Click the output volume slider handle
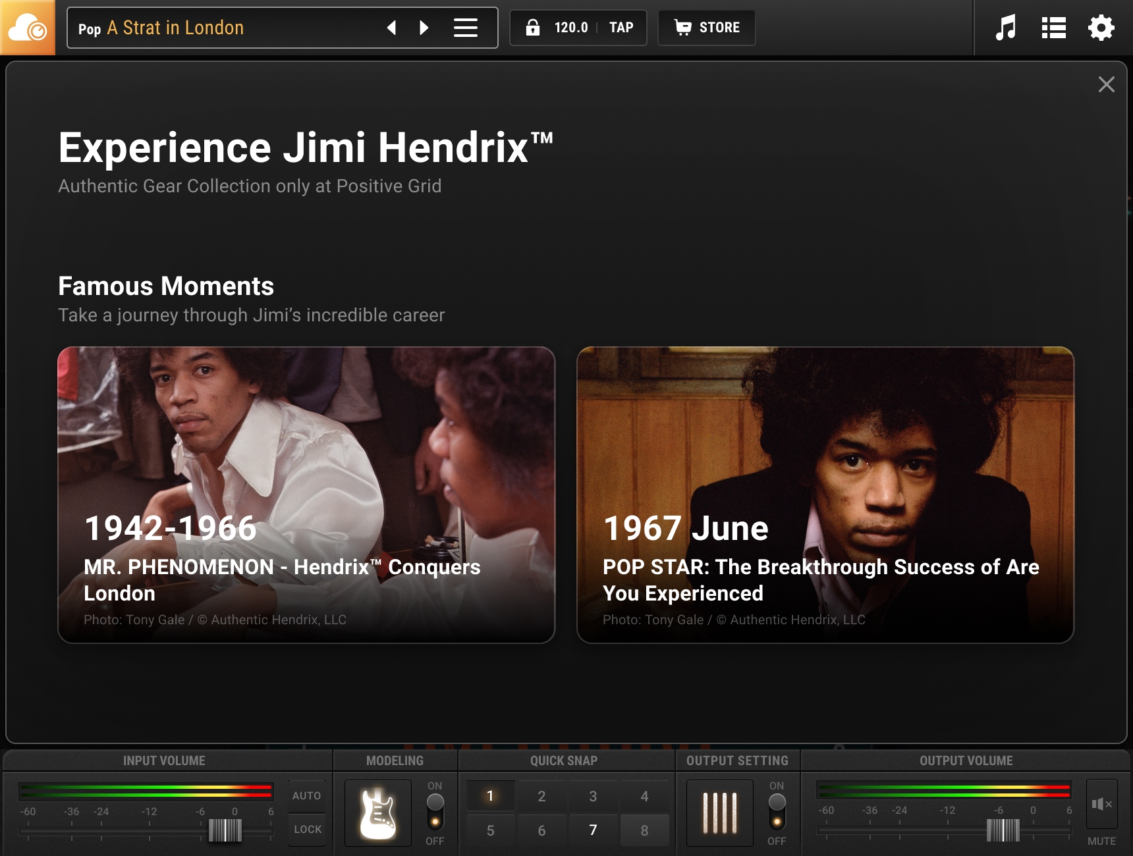 pyautogui.click(x=1003, y=830)
